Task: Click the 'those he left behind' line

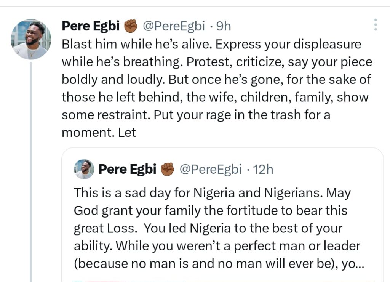Action: (215, 98)
